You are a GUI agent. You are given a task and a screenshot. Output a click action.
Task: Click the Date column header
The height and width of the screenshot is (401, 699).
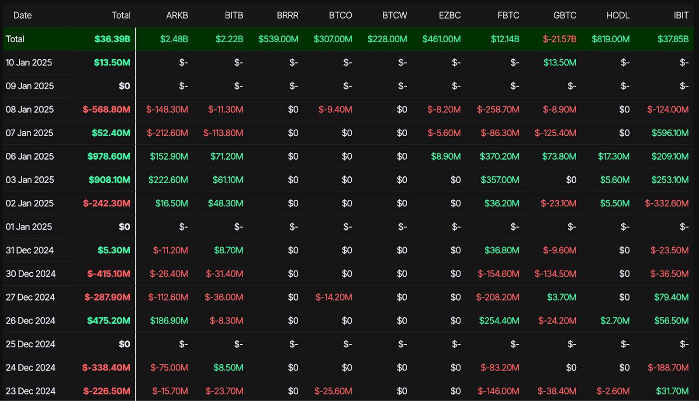click(x=22, y=15)
